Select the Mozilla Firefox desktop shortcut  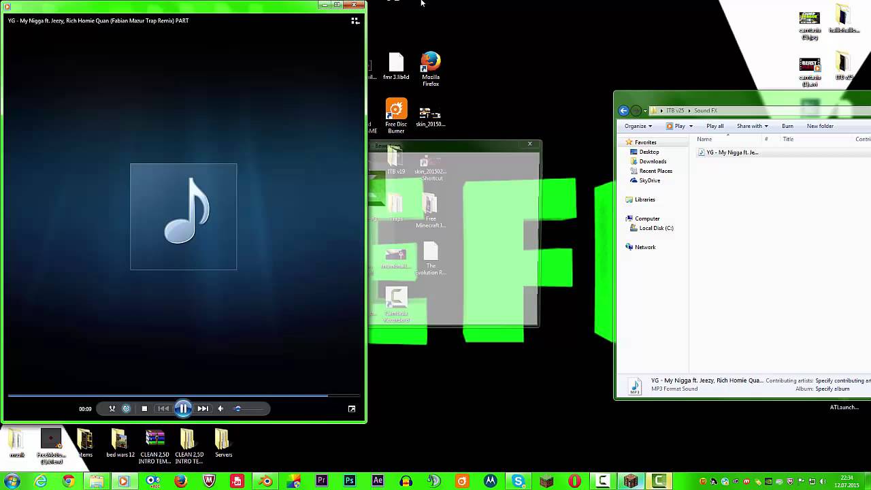(431, 69)
